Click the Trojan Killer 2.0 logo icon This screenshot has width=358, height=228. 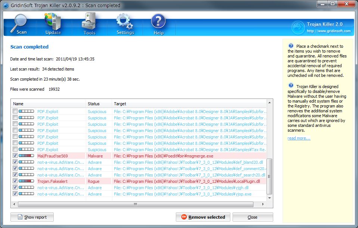[x=298, y=28]
